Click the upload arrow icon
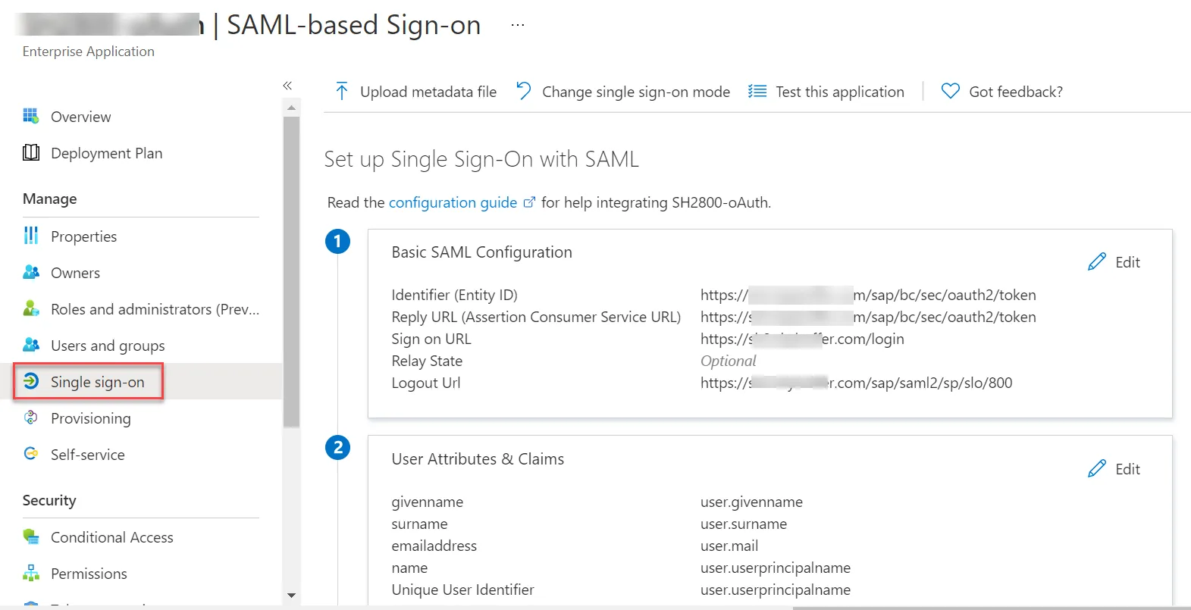1191x610 pixels. 342,92
